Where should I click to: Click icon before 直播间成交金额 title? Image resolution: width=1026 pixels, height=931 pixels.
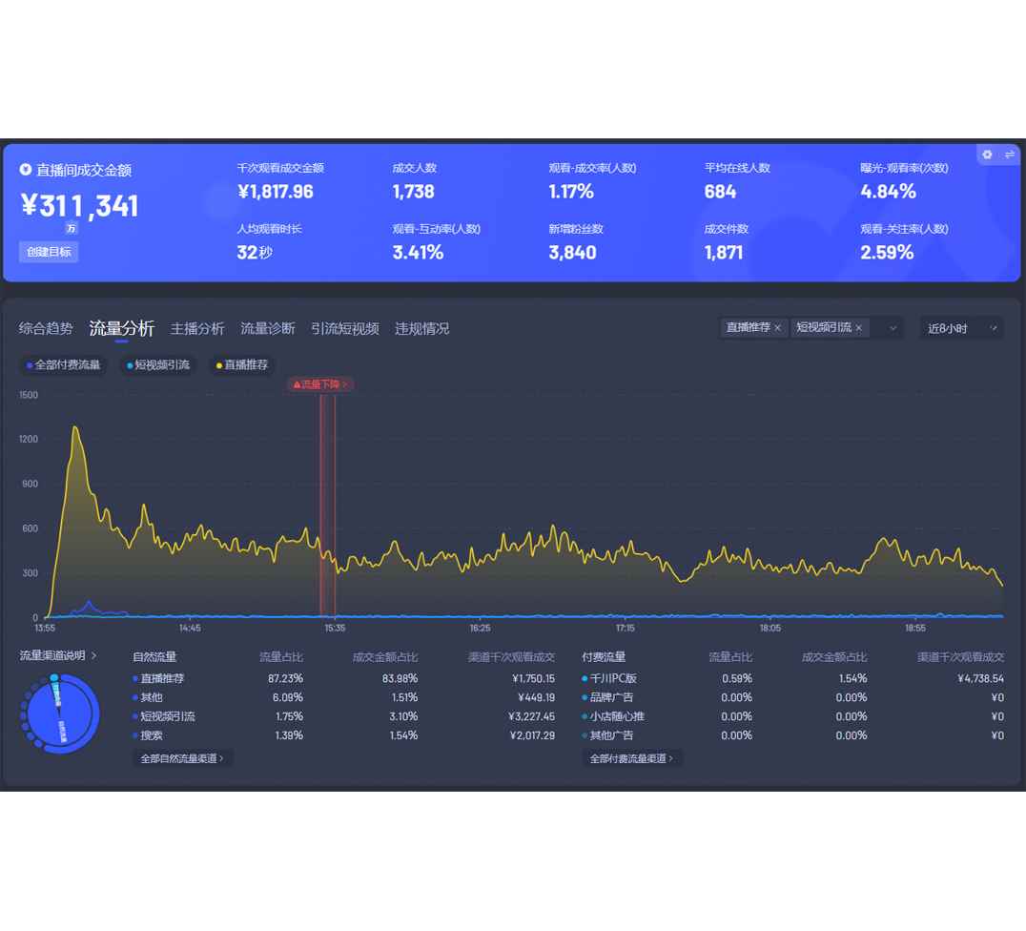[x=26, y=170]
